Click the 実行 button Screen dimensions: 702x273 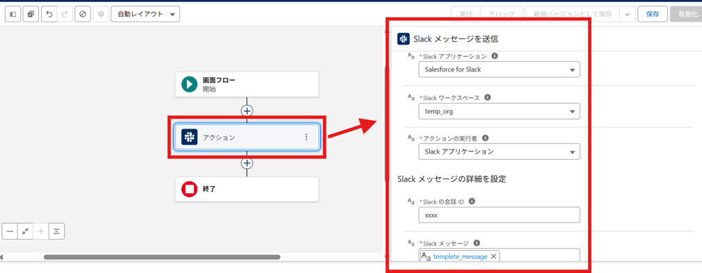pyautogui.click(x=465, y=15)
